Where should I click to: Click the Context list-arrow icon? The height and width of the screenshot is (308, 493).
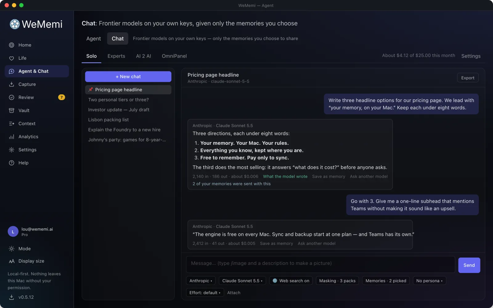tap(12, 124)
